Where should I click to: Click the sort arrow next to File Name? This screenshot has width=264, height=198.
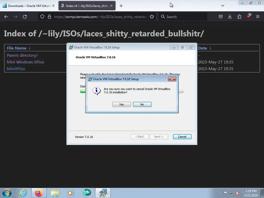point(29,48)
